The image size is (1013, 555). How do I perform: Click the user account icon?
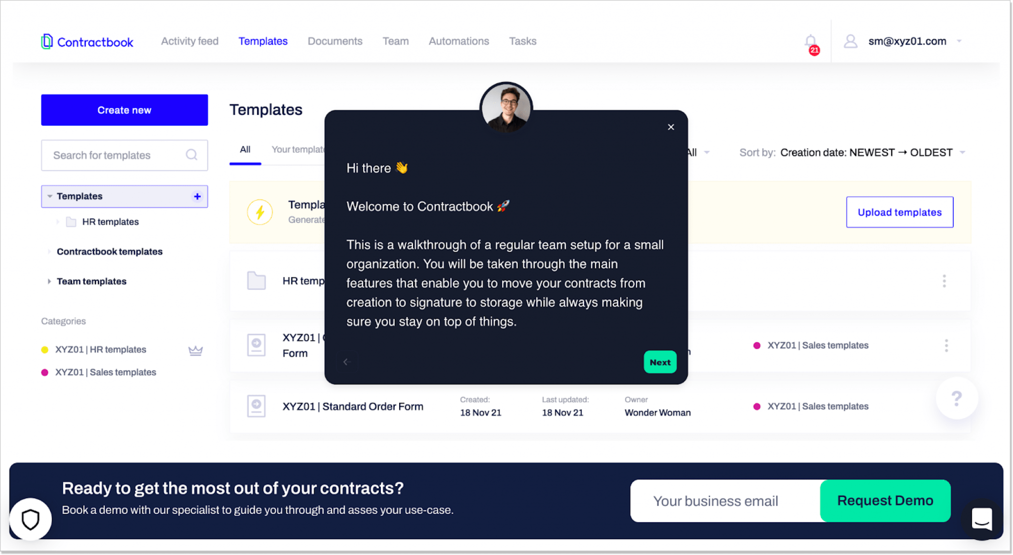tap(850, 41)
